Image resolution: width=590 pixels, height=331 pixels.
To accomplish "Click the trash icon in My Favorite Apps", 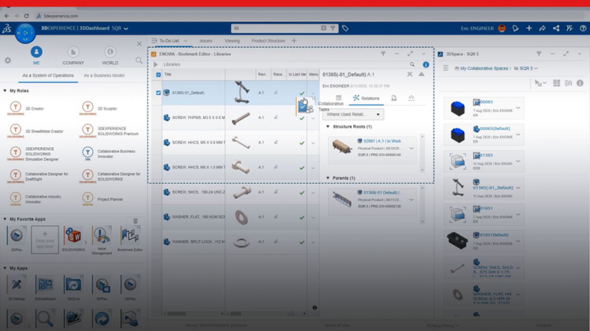I will pyautogui.click(x=136, y=221).
